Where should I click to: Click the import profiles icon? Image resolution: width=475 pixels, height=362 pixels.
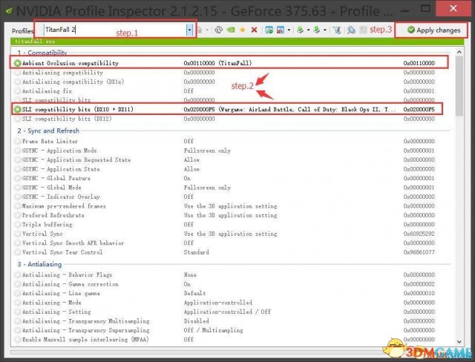coord(317,30)
